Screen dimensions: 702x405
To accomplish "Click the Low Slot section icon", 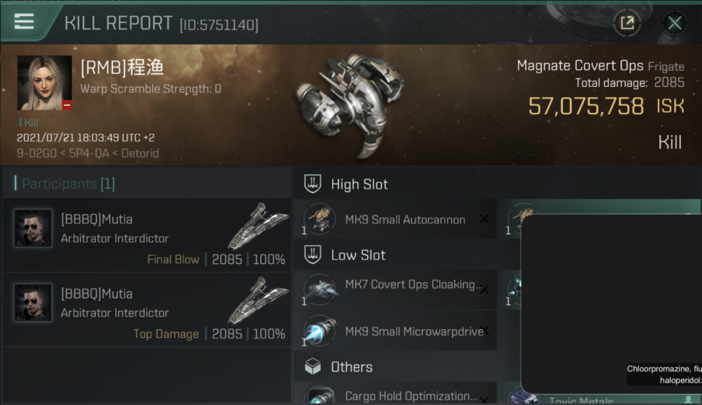I will tap(313, 255).
